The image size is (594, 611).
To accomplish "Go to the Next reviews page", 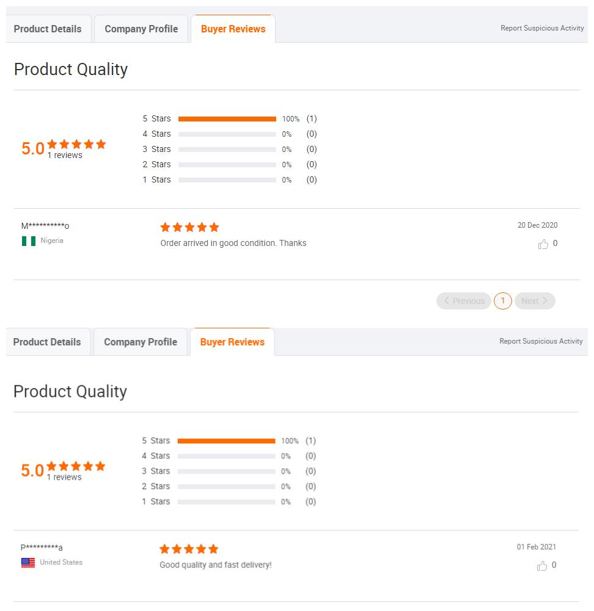I will [535, 301].
